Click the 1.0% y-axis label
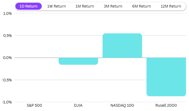189x111 pixels. [7, 13]
